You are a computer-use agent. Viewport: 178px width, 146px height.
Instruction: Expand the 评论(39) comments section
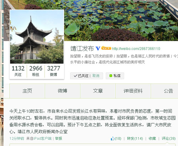click(169, 139)
